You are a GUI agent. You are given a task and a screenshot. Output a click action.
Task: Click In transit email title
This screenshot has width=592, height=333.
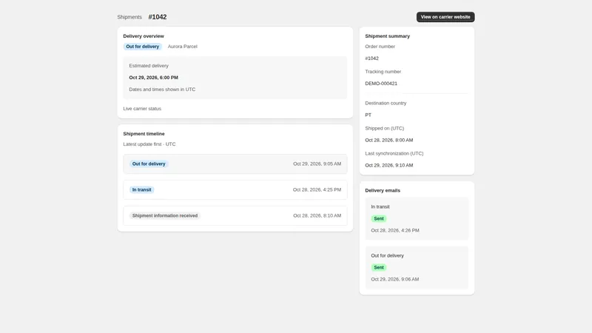click(x=380, y=207)
